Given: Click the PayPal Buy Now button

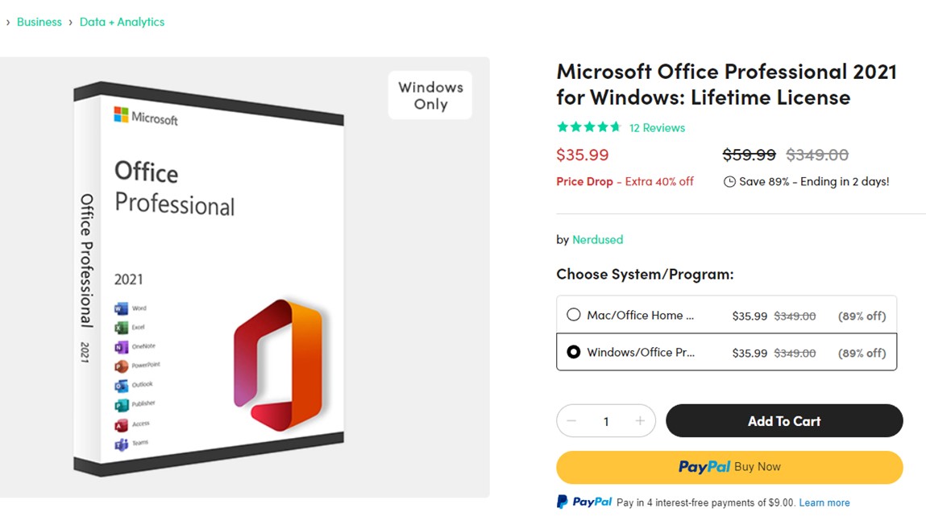Looking at the screenshot, I should [x=729, y=467].
